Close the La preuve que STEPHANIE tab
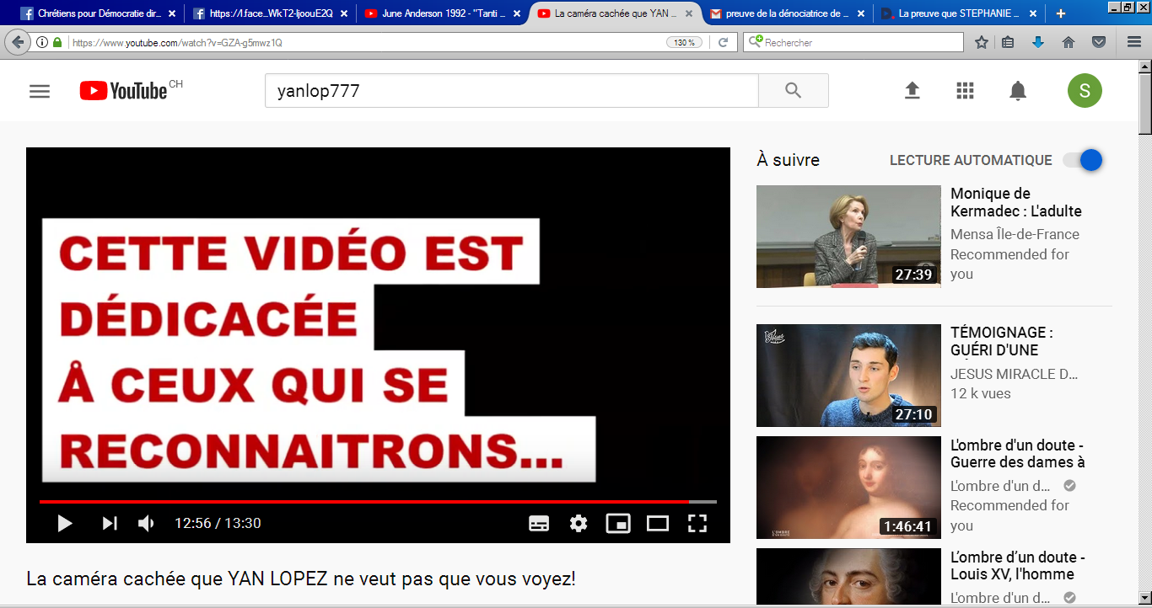This screenshot has width=1152, height=608. click(x=1032, y=13)
